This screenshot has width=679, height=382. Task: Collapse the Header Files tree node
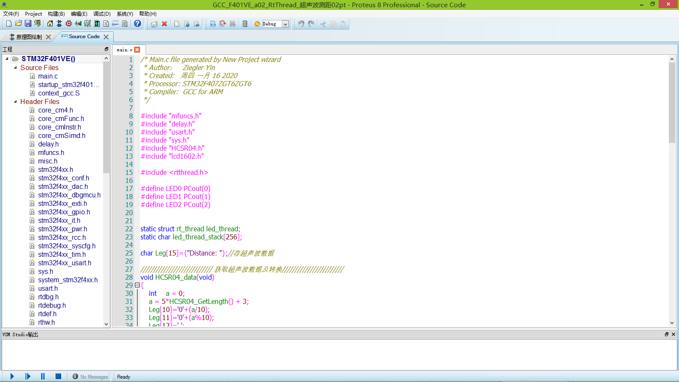point(16,101)
